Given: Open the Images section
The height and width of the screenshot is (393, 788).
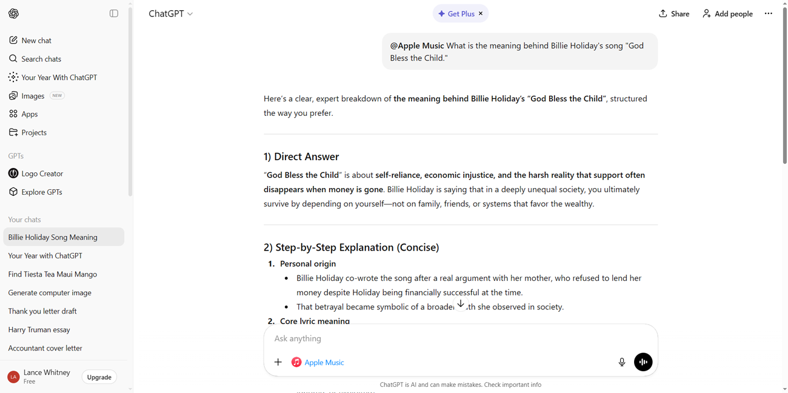Looking at the screenshot, I should [33, 96].
